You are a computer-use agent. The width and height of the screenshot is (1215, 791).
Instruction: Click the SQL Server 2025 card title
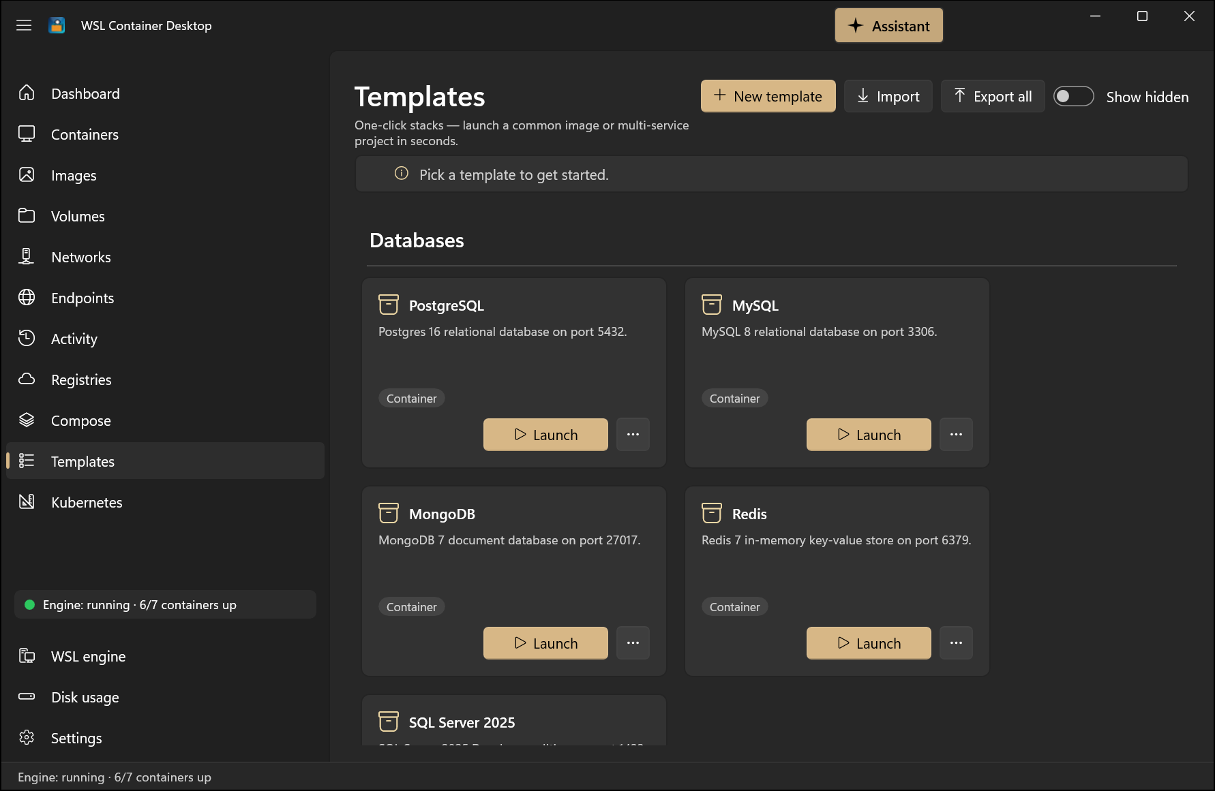(462, 722)
